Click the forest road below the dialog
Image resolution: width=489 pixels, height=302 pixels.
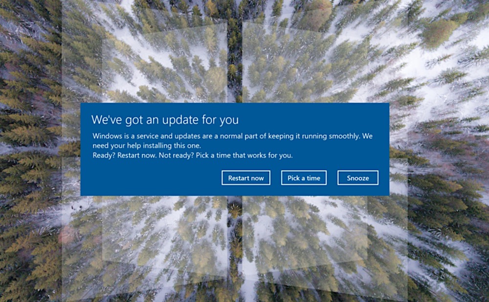(x=235, y=244)
